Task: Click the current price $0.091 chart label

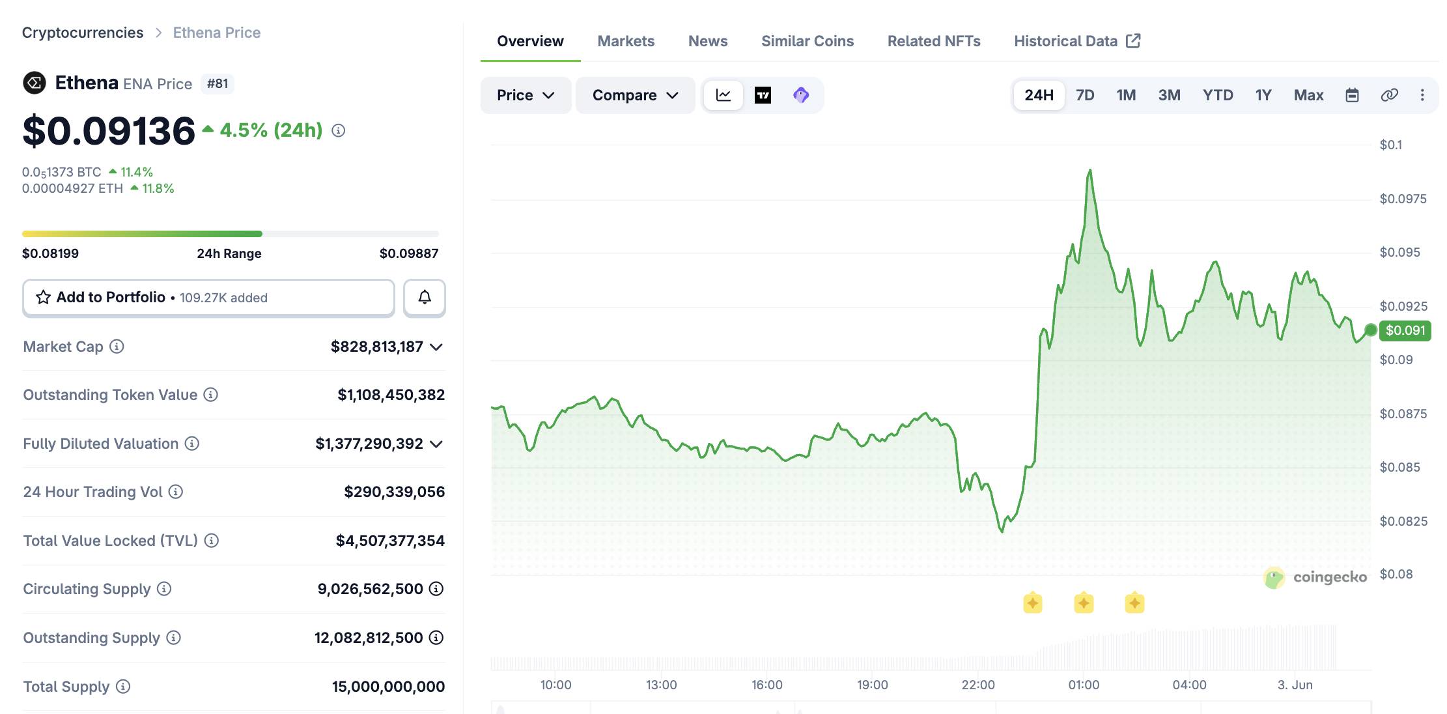Action: point(1405,330)
